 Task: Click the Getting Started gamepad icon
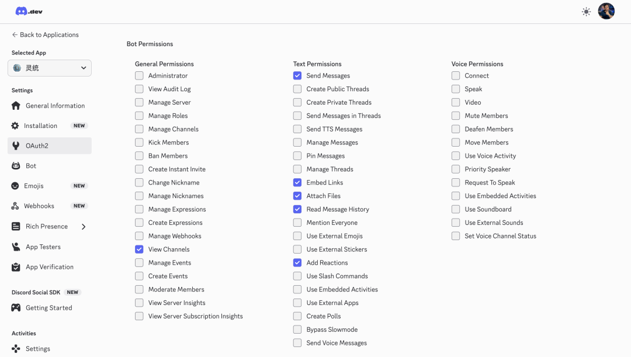coord(16,308)
